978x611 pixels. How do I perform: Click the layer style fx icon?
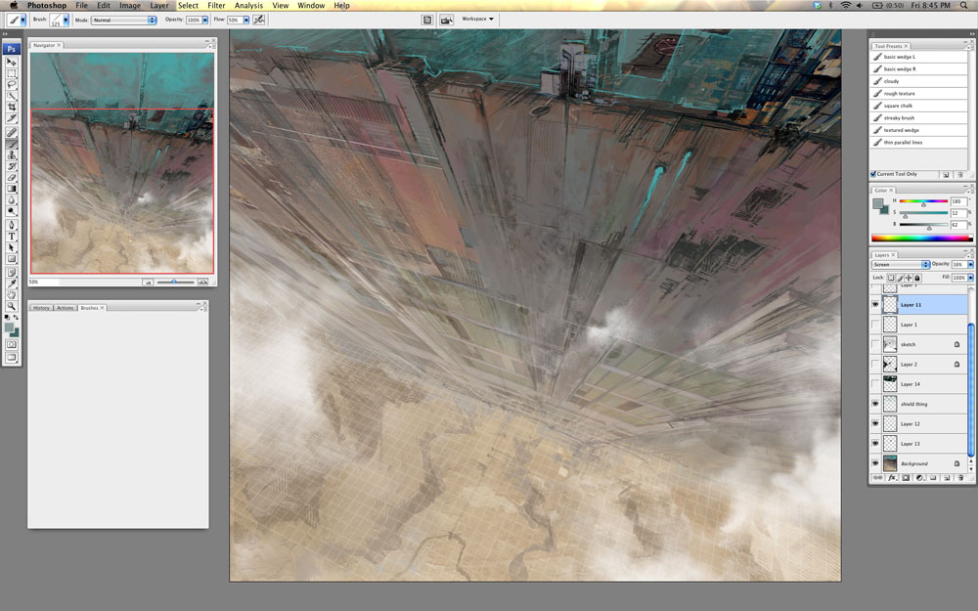click(x=892, y=478)
